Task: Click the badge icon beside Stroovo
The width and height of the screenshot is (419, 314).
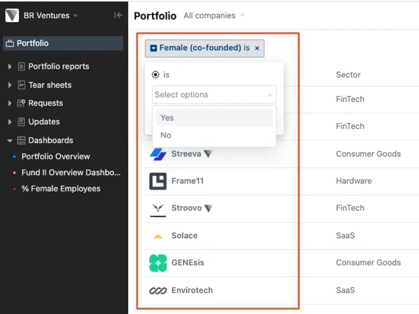Action: coord(208,208)
